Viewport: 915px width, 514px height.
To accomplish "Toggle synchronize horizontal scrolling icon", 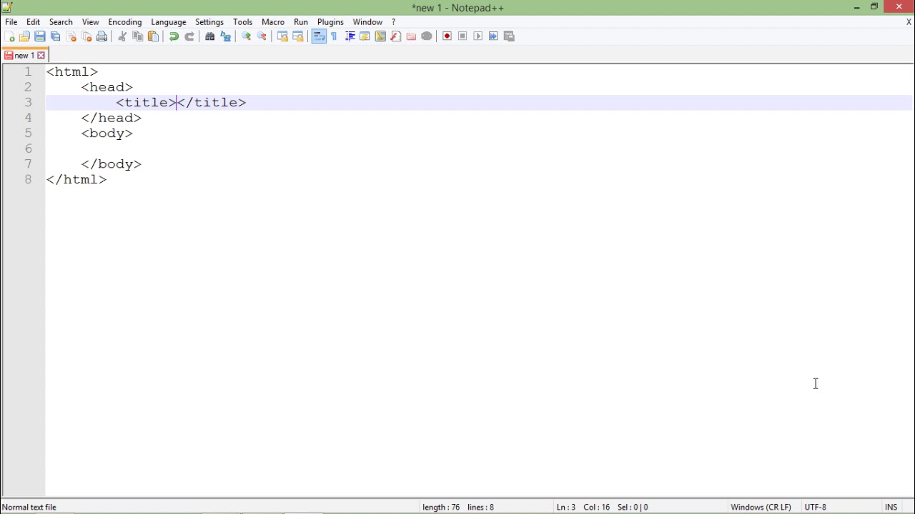I will tap(298, 36).
